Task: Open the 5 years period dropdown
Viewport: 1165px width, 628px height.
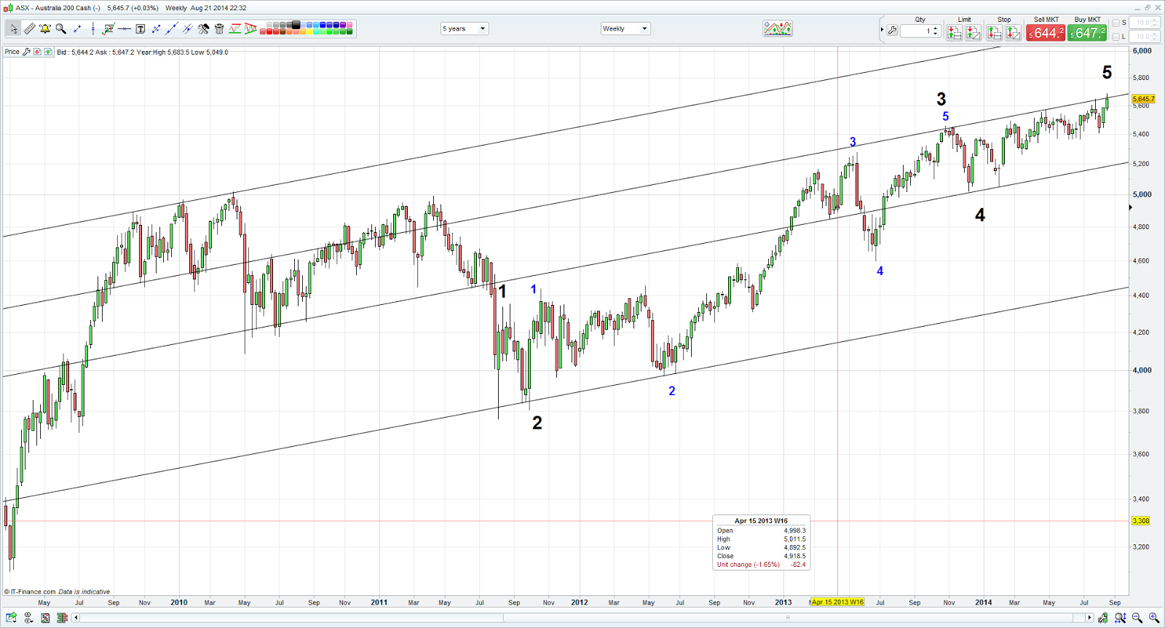Action: tap(464, 29)
